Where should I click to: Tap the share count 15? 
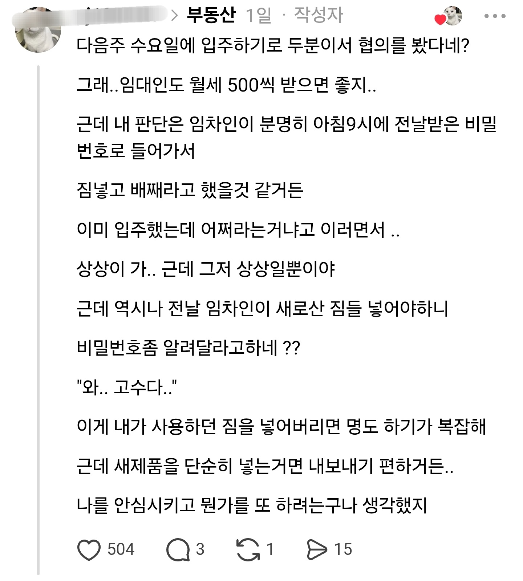tap(343, 549)
